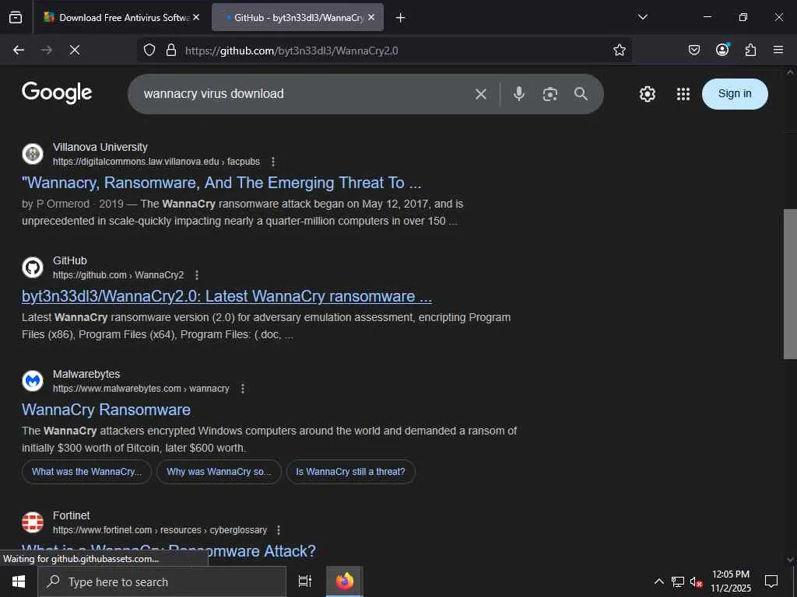797x597 pixels.
Task: Close the Download Free Antivirus tab
Action: [196, 17]
